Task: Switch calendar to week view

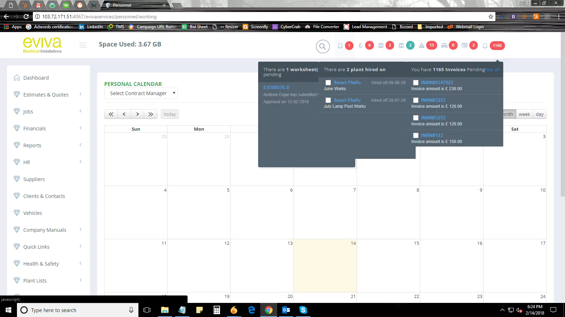Action: tap(524, 114)
